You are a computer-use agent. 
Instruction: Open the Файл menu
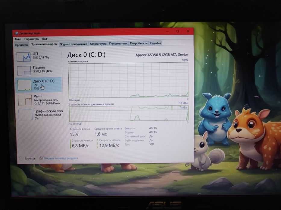[18, 39]
